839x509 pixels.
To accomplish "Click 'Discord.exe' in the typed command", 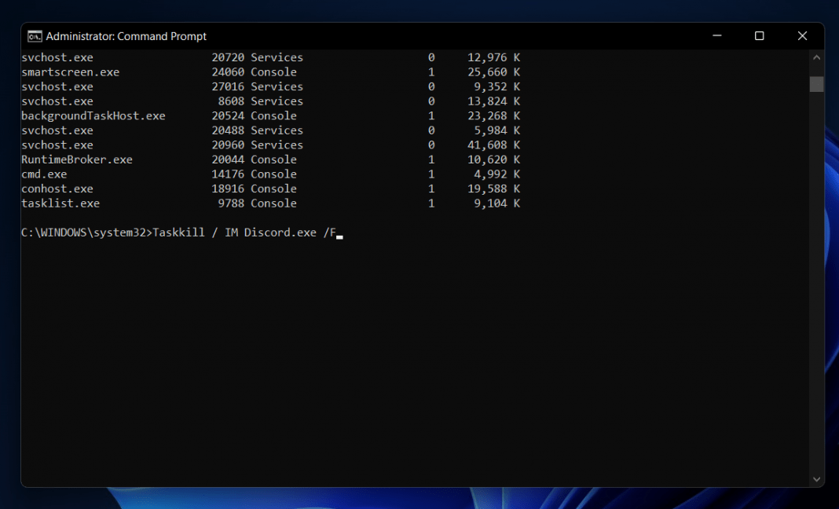I will click(x=280, y=233).
